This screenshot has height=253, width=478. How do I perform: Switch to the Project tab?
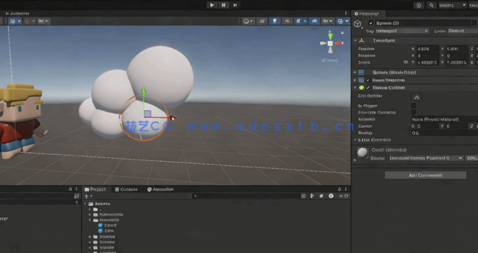(x=95, y=189)
